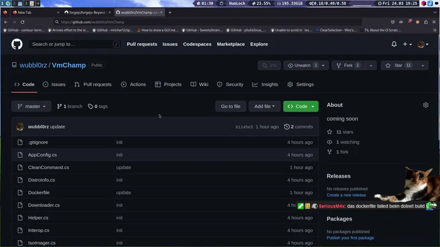
Task: Open the Projects tab
Action: click(x=168, y=84)
